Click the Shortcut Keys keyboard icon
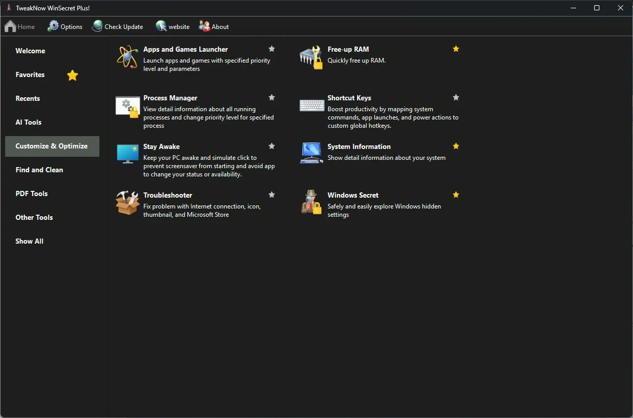633x418 pixels. (x=312, y=105)
